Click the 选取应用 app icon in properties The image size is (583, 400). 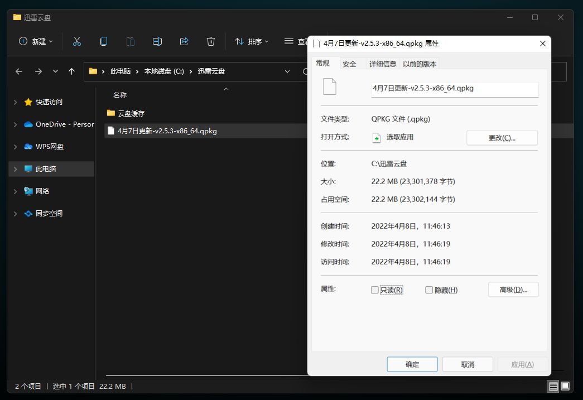point(376,138)
